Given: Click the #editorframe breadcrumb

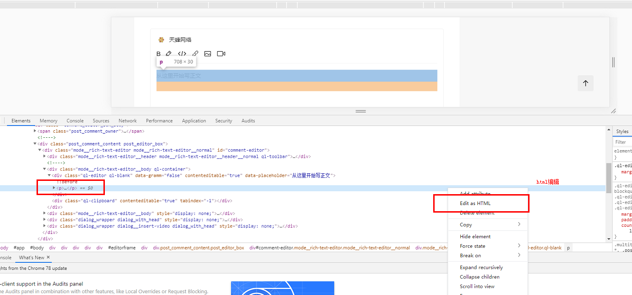Looking at the screenshot, I should 121,248.
